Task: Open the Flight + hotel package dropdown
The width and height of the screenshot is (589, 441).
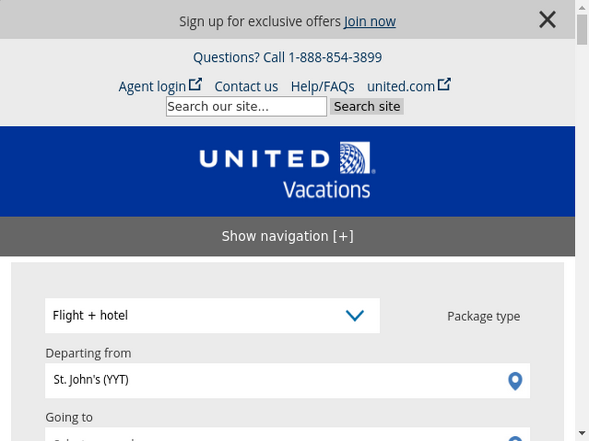Action: pyautogui.click(x=212, y=316)
